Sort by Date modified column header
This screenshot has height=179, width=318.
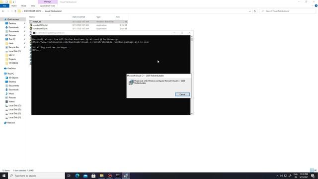coord(79,17)
